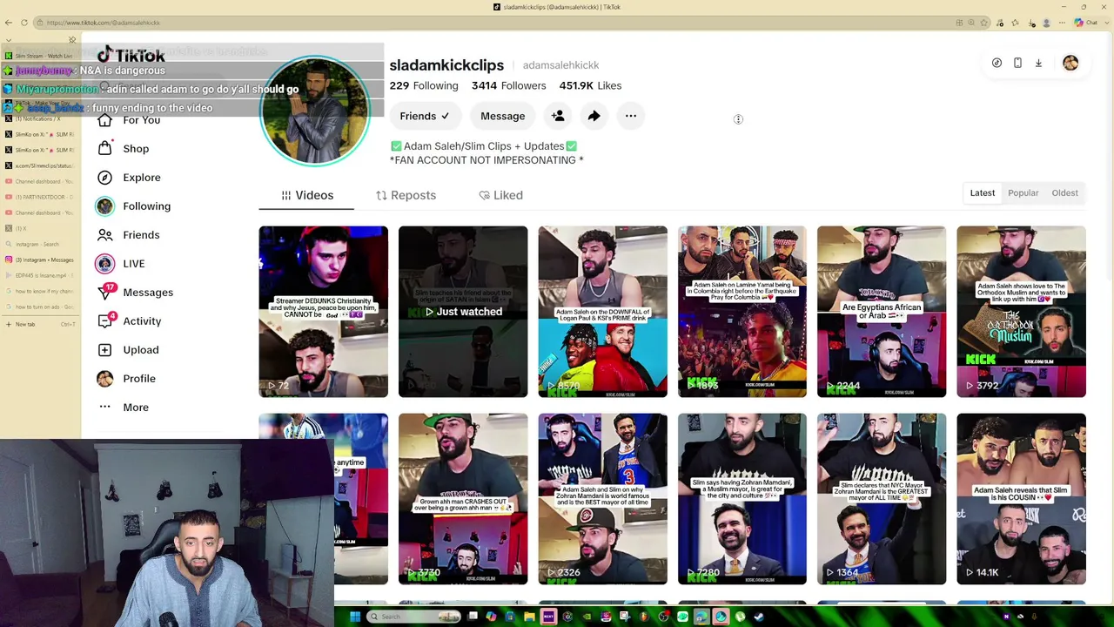Image resolution: width=1114 pixels, height=627 pixels.
Task: Open the Profile avatar icon in sidebar
Action: pos(104,379)
